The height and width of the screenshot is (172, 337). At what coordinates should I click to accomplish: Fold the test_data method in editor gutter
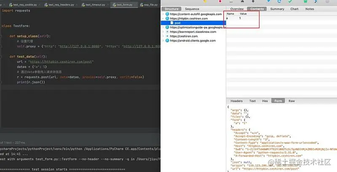click(x=1, y=57)
